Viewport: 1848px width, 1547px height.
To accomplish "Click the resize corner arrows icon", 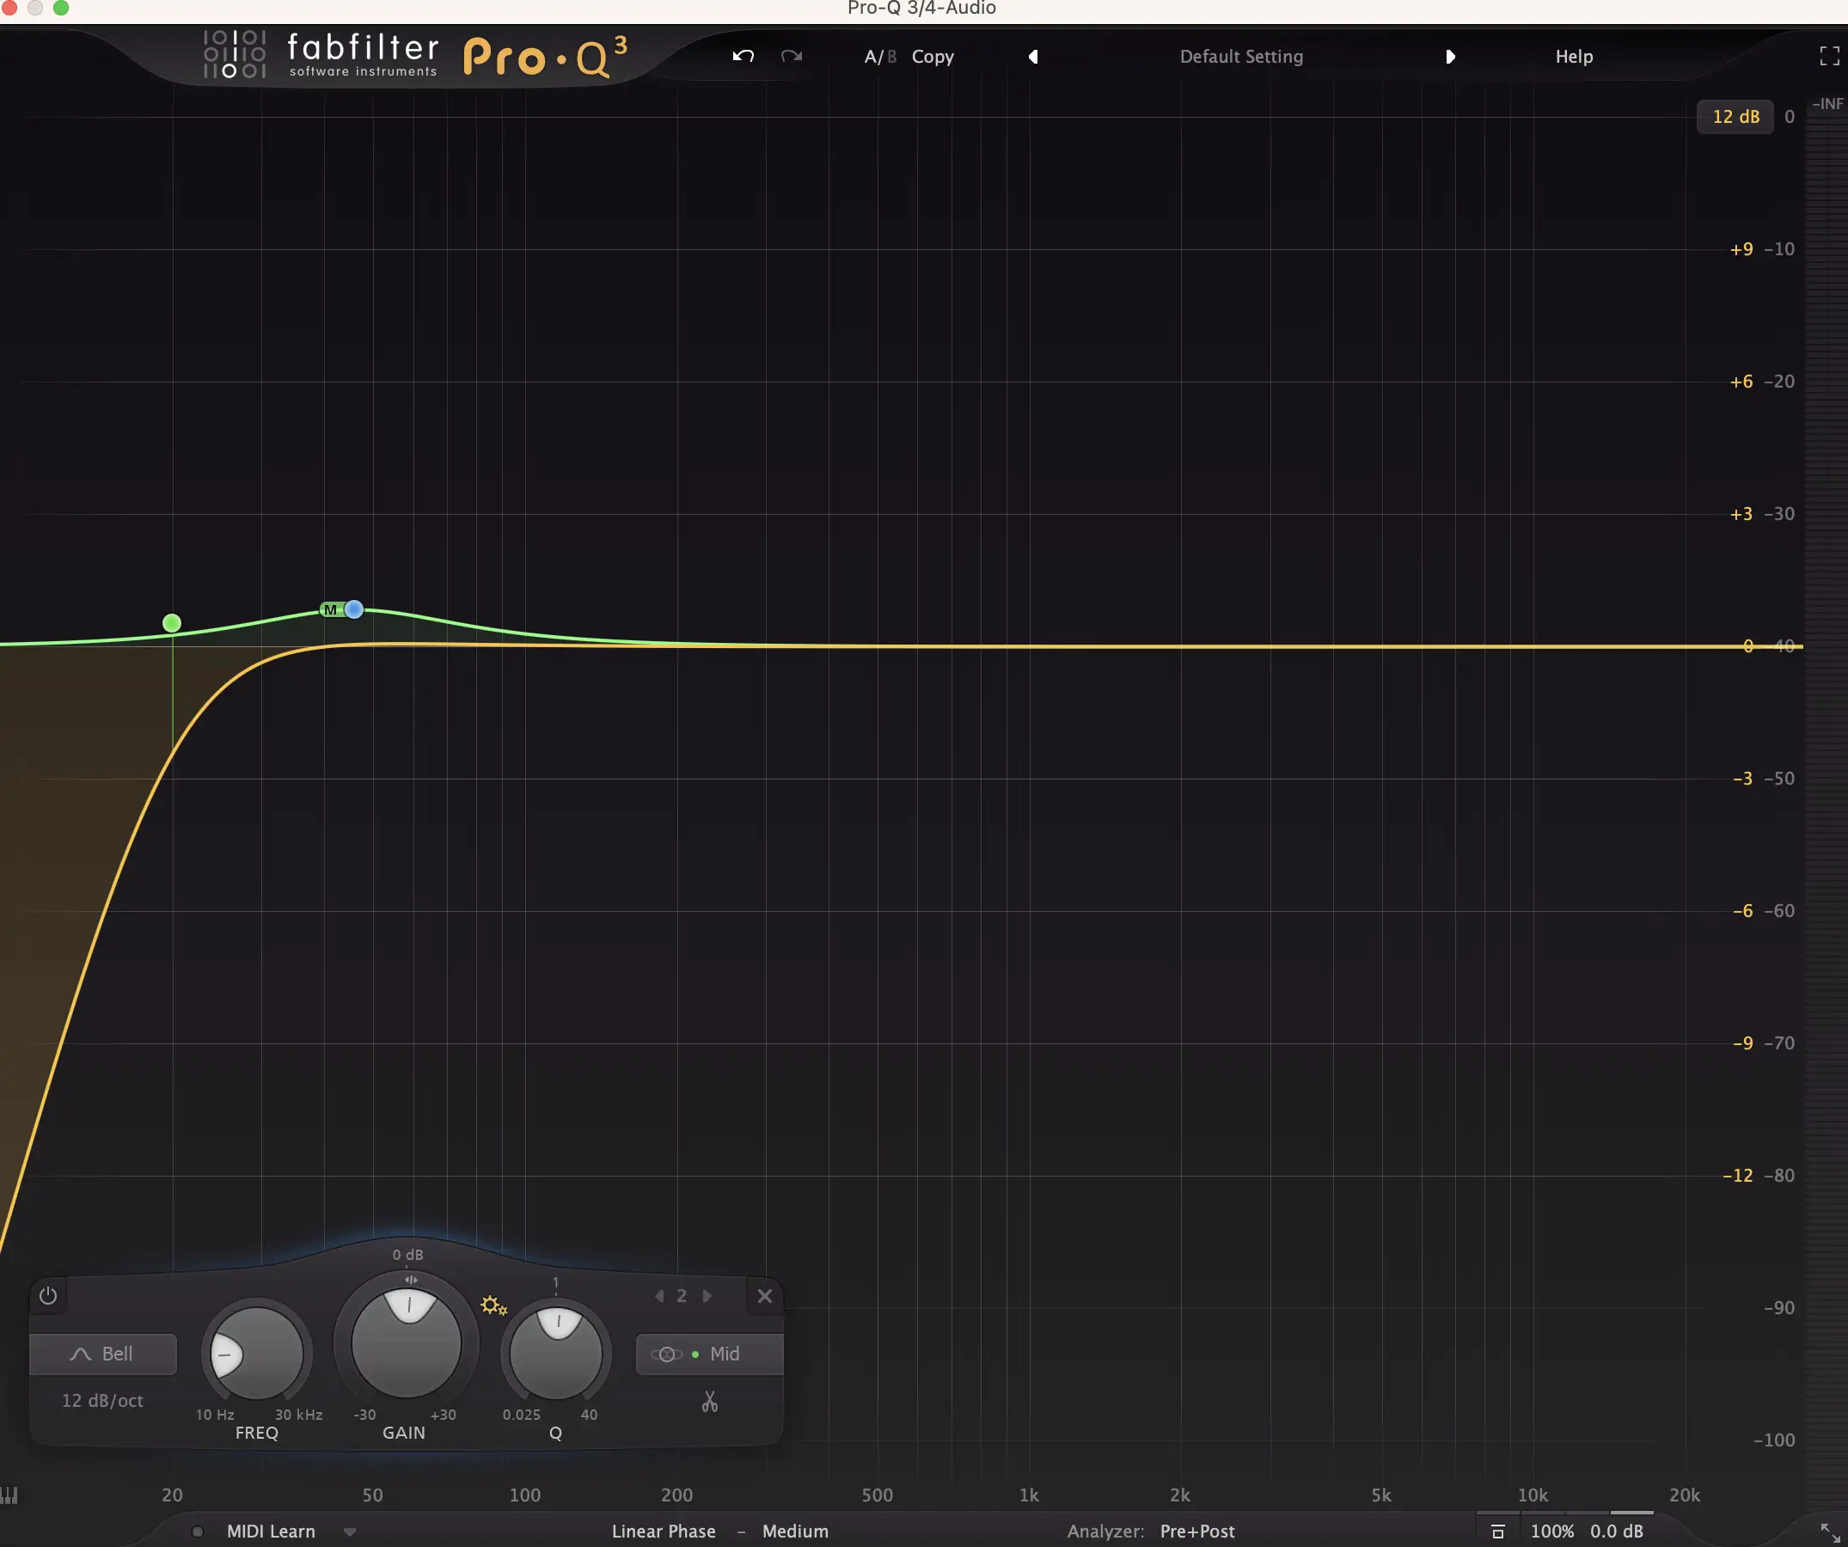I will click(1828, 1532).
